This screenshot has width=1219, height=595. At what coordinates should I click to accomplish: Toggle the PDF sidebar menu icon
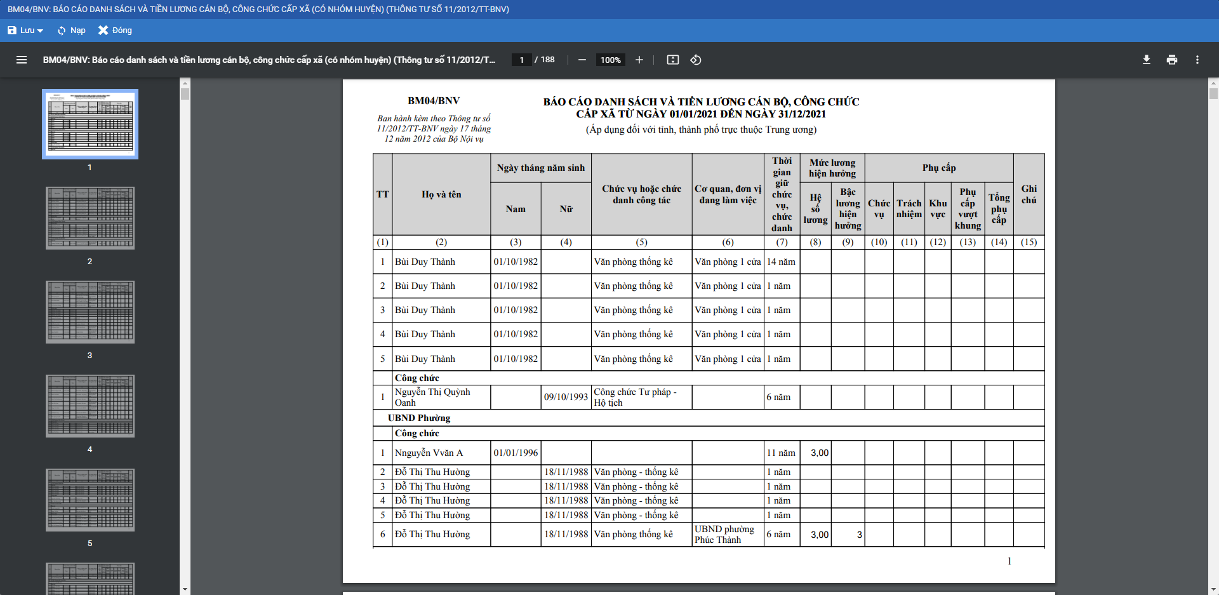(x=22, y=60)
